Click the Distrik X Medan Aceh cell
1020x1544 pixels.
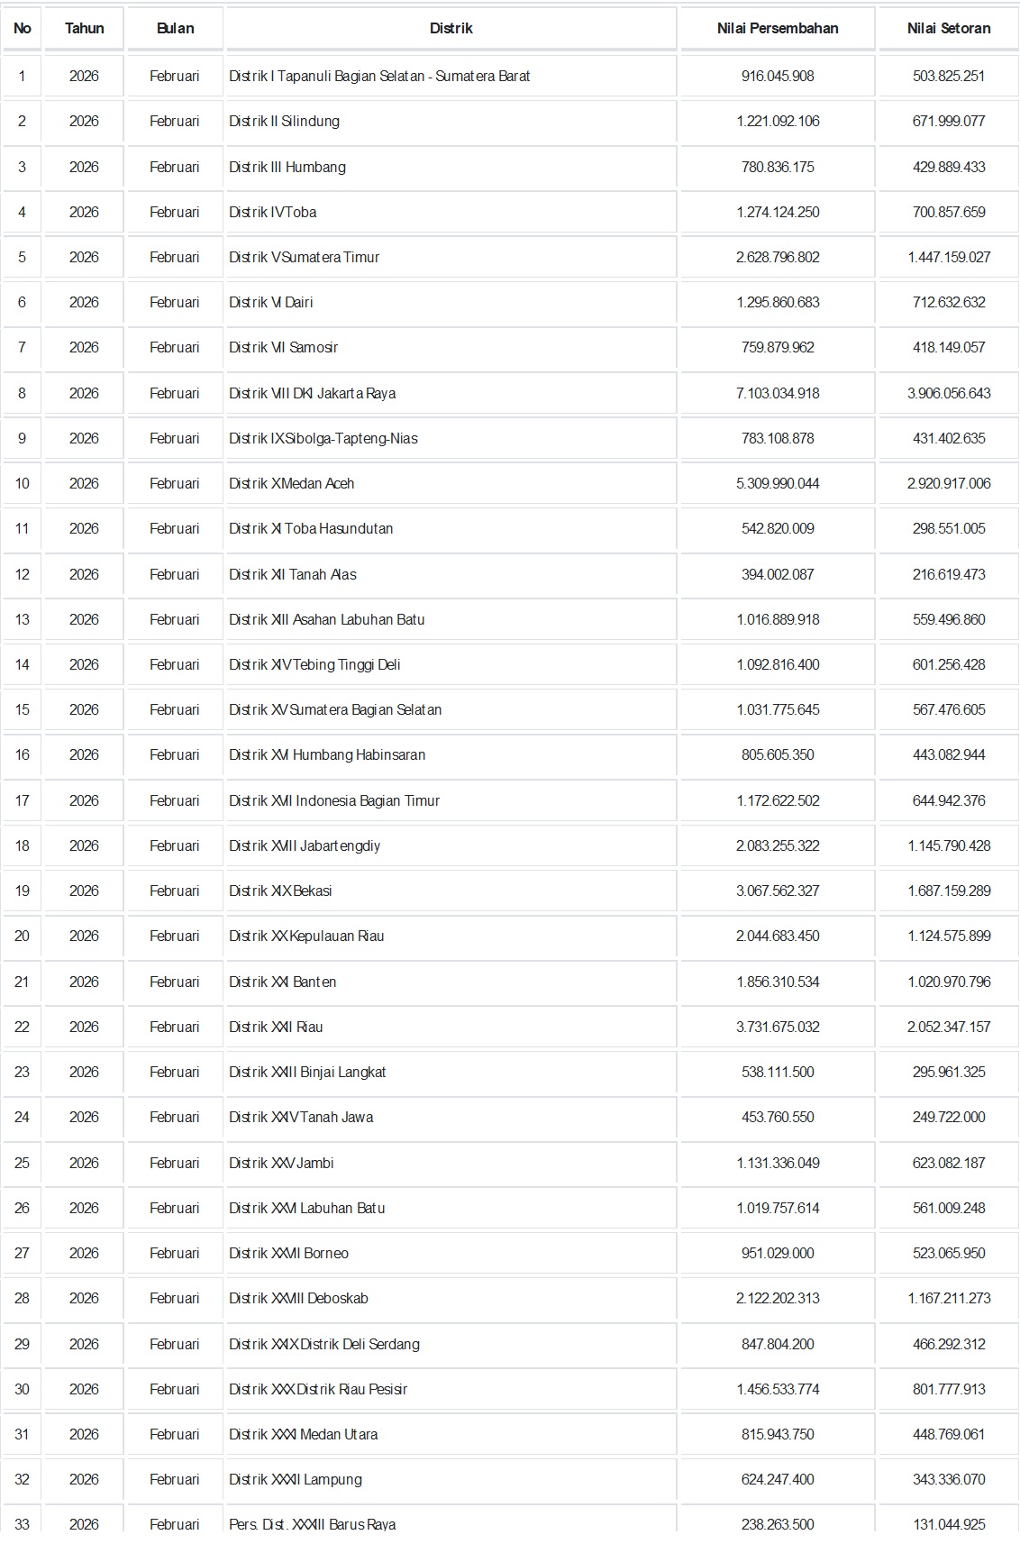coord(291,484)
